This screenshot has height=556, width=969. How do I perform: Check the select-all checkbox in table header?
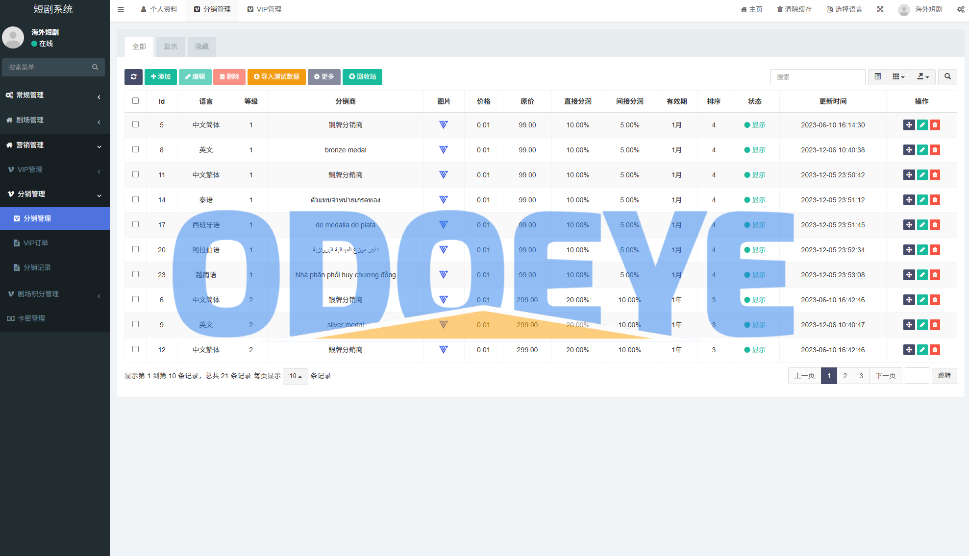pos(136,101)
